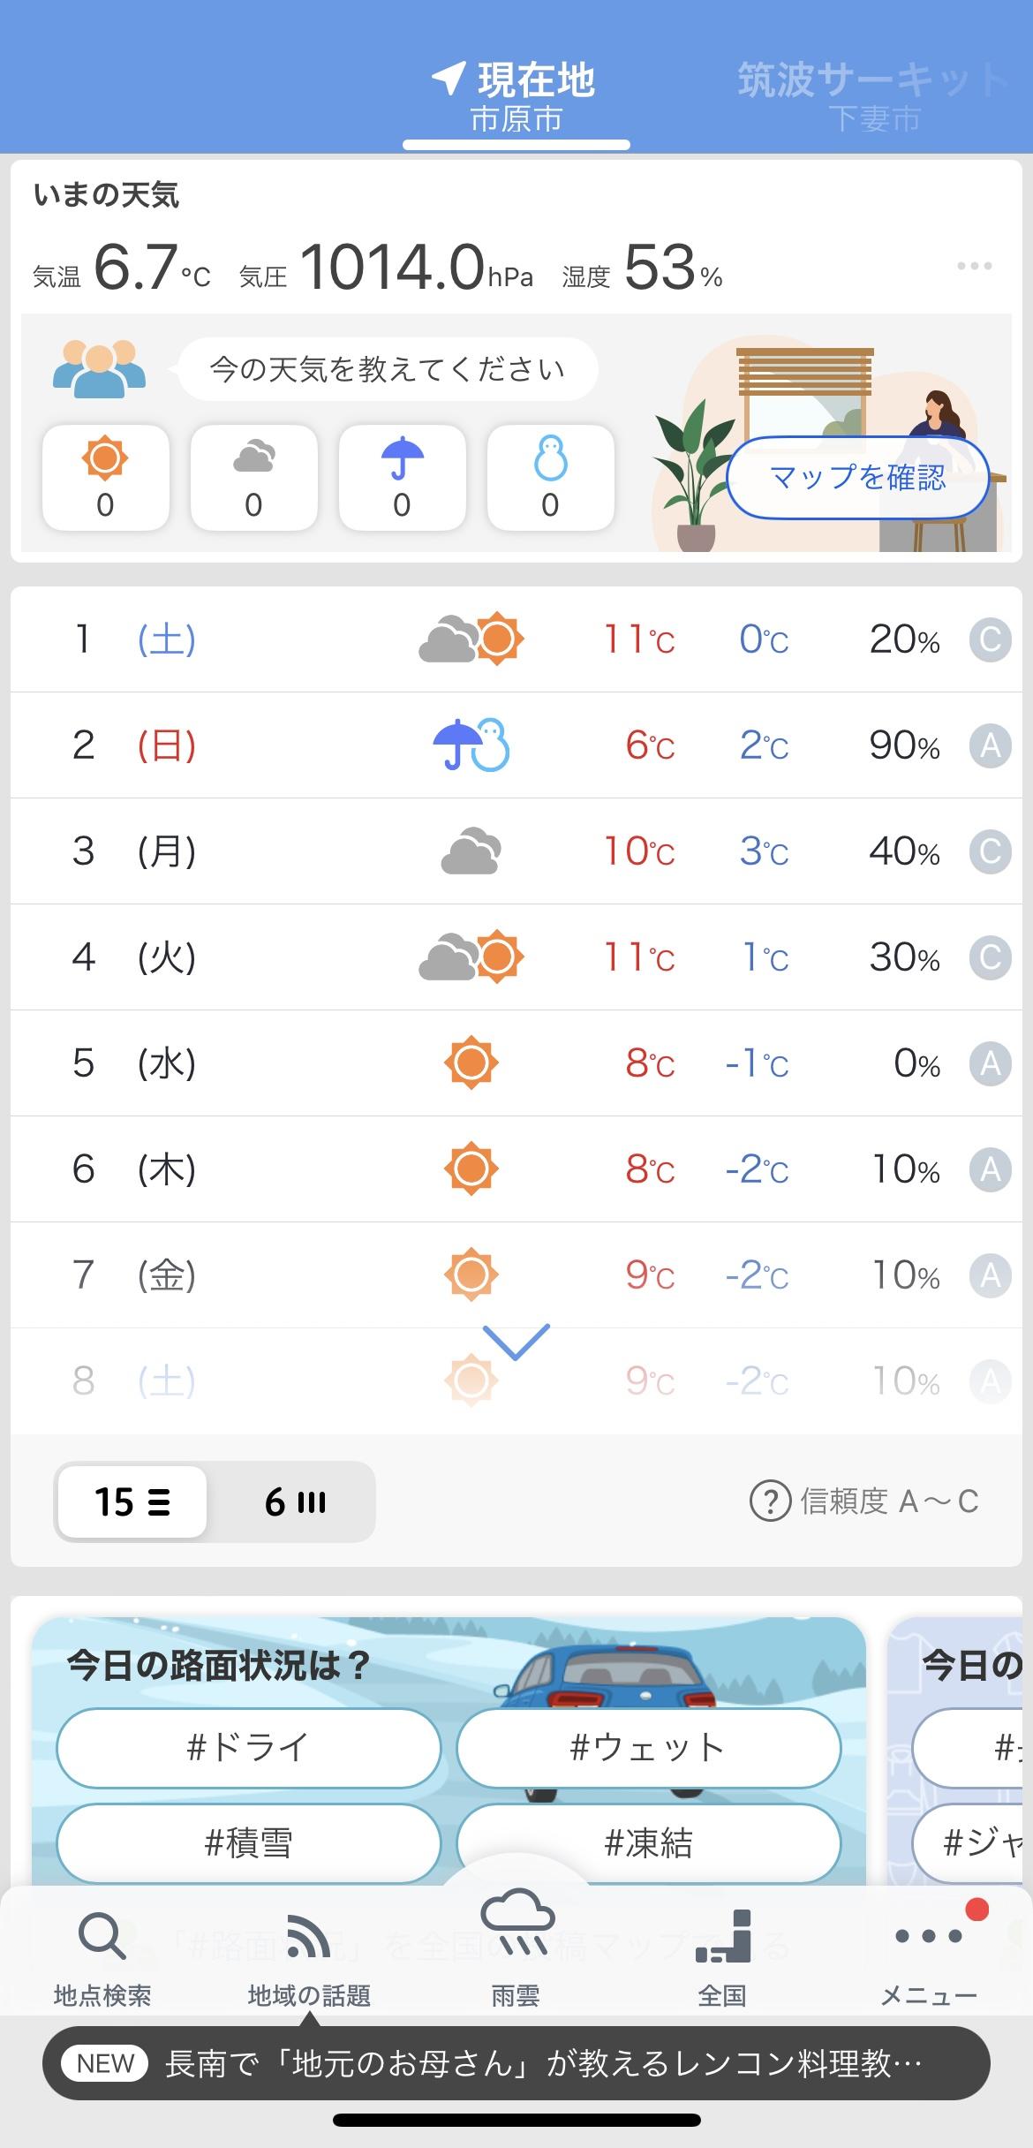Expand the forecast list with the down chevron
The image size is (1033, 2148).
pos(516,1341)
